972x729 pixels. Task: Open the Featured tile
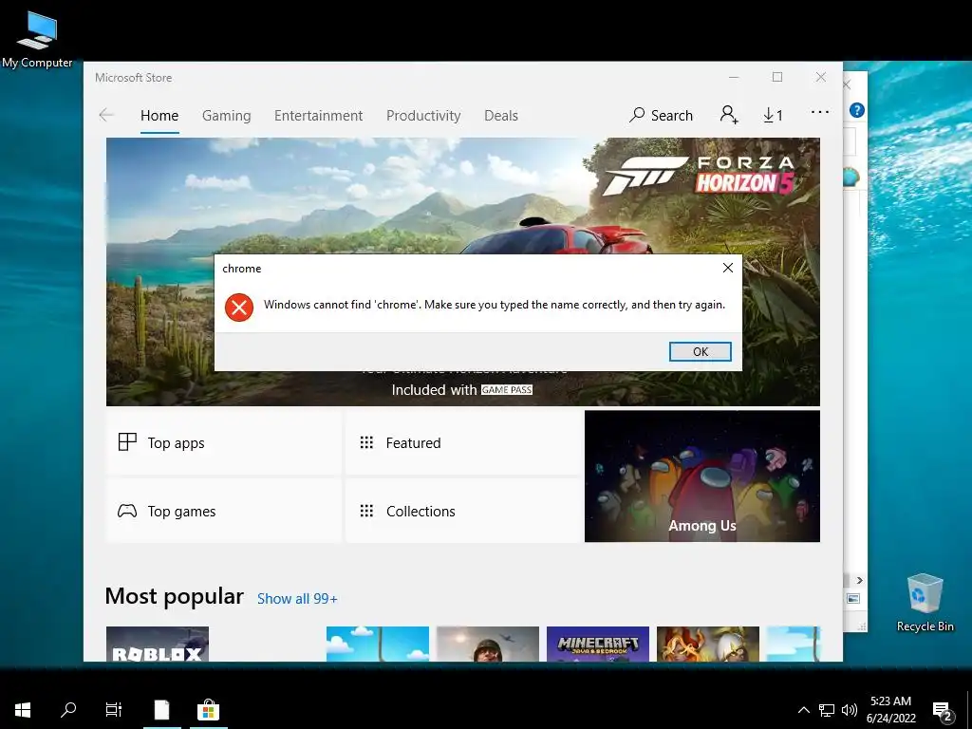pos(462,442)
